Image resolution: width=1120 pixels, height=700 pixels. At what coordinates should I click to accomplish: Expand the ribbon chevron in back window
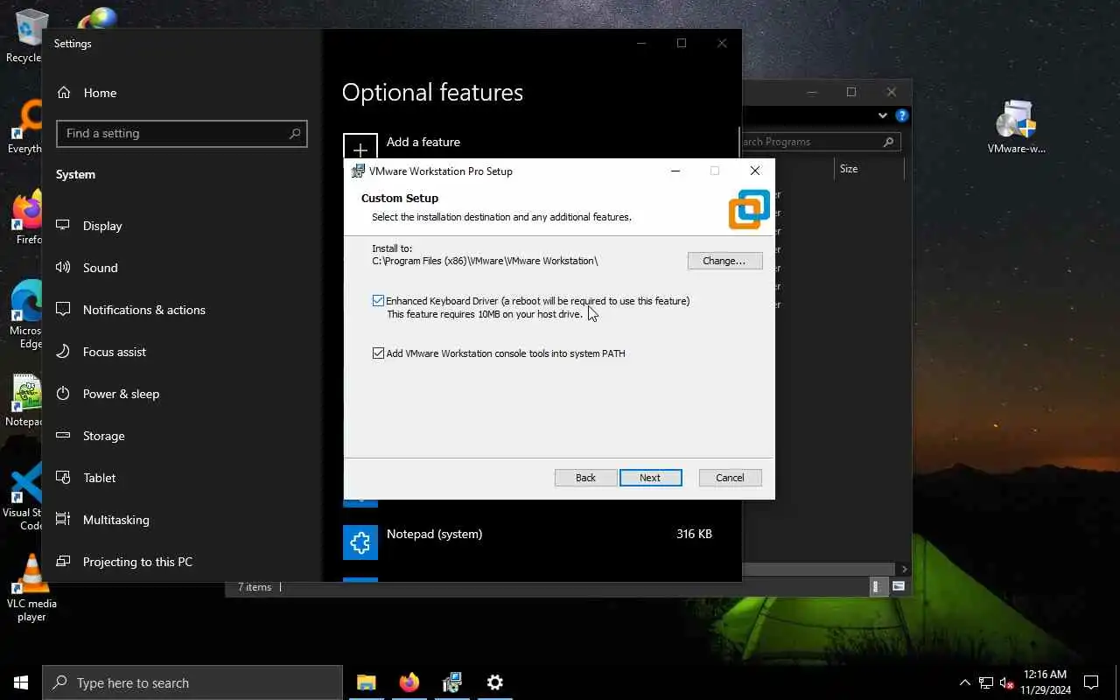click(882, 115)
